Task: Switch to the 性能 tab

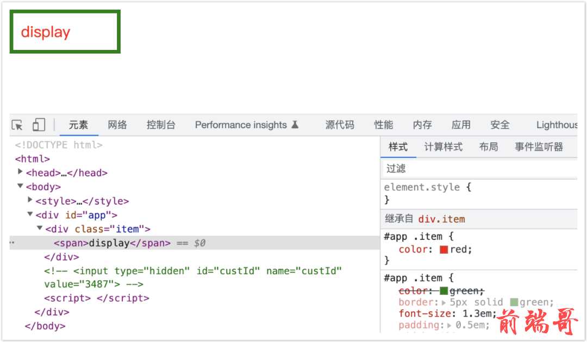Action: pyautogui.click(x=383, y=125)
